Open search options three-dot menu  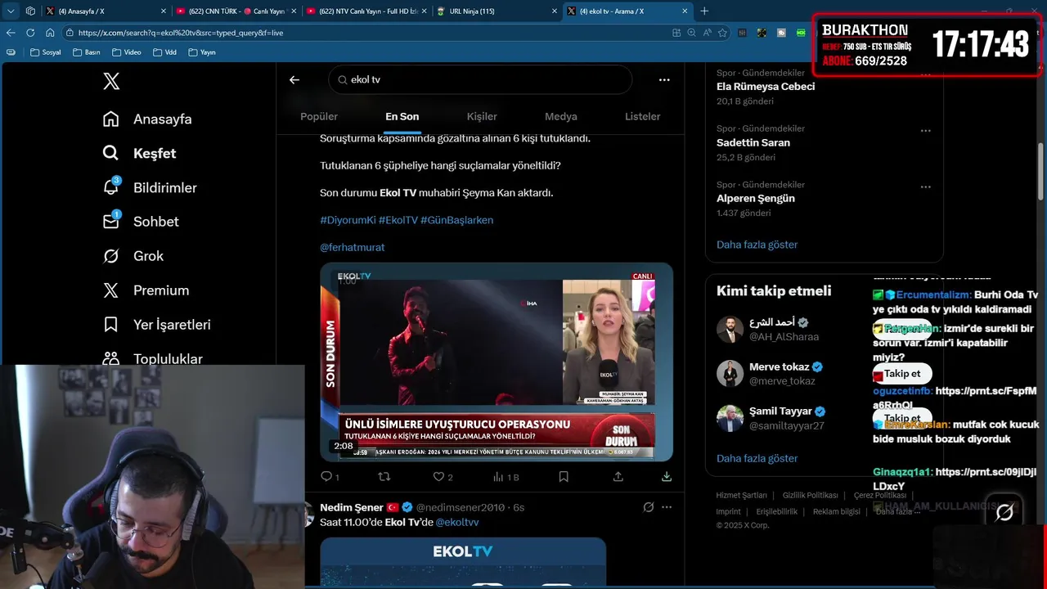point(664,79)
